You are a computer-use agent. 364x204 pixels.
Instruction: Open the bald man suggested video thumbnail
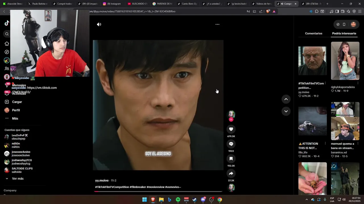313,61
